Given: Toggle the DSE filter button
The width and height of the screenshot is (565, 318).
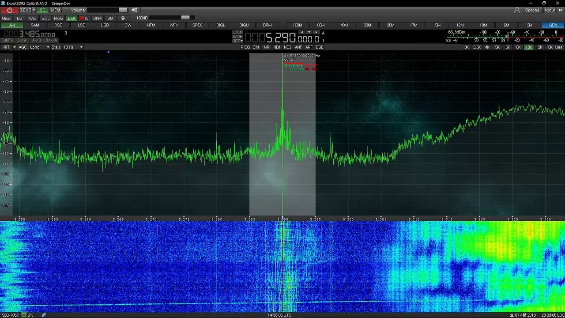Looking at the screenshot, I should point(320,47).
